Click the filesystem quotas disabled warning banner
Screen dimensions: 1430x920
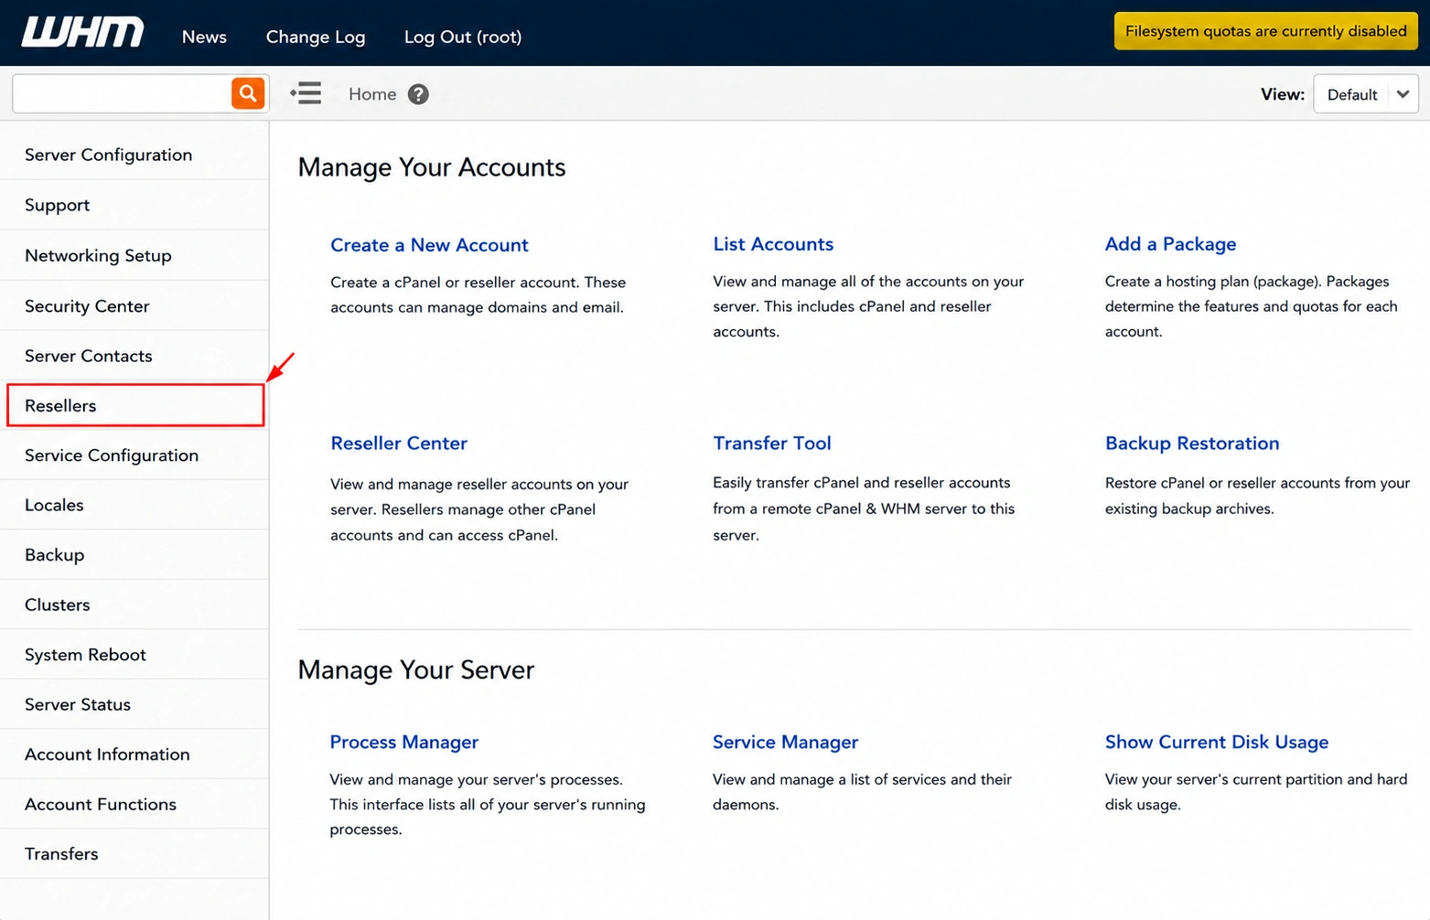pos(1265,31)
